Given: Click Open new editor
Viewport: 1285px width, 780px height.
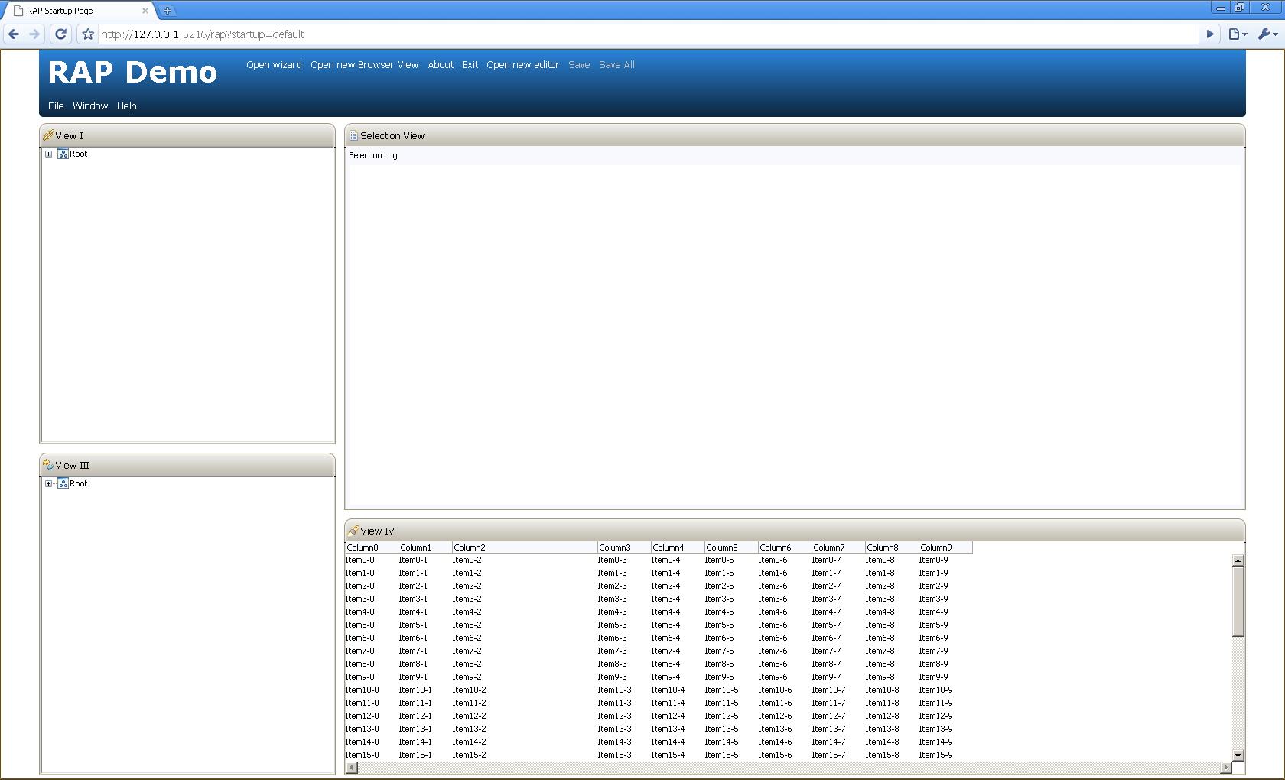Looking at the screenshot, I should [522, 64].
